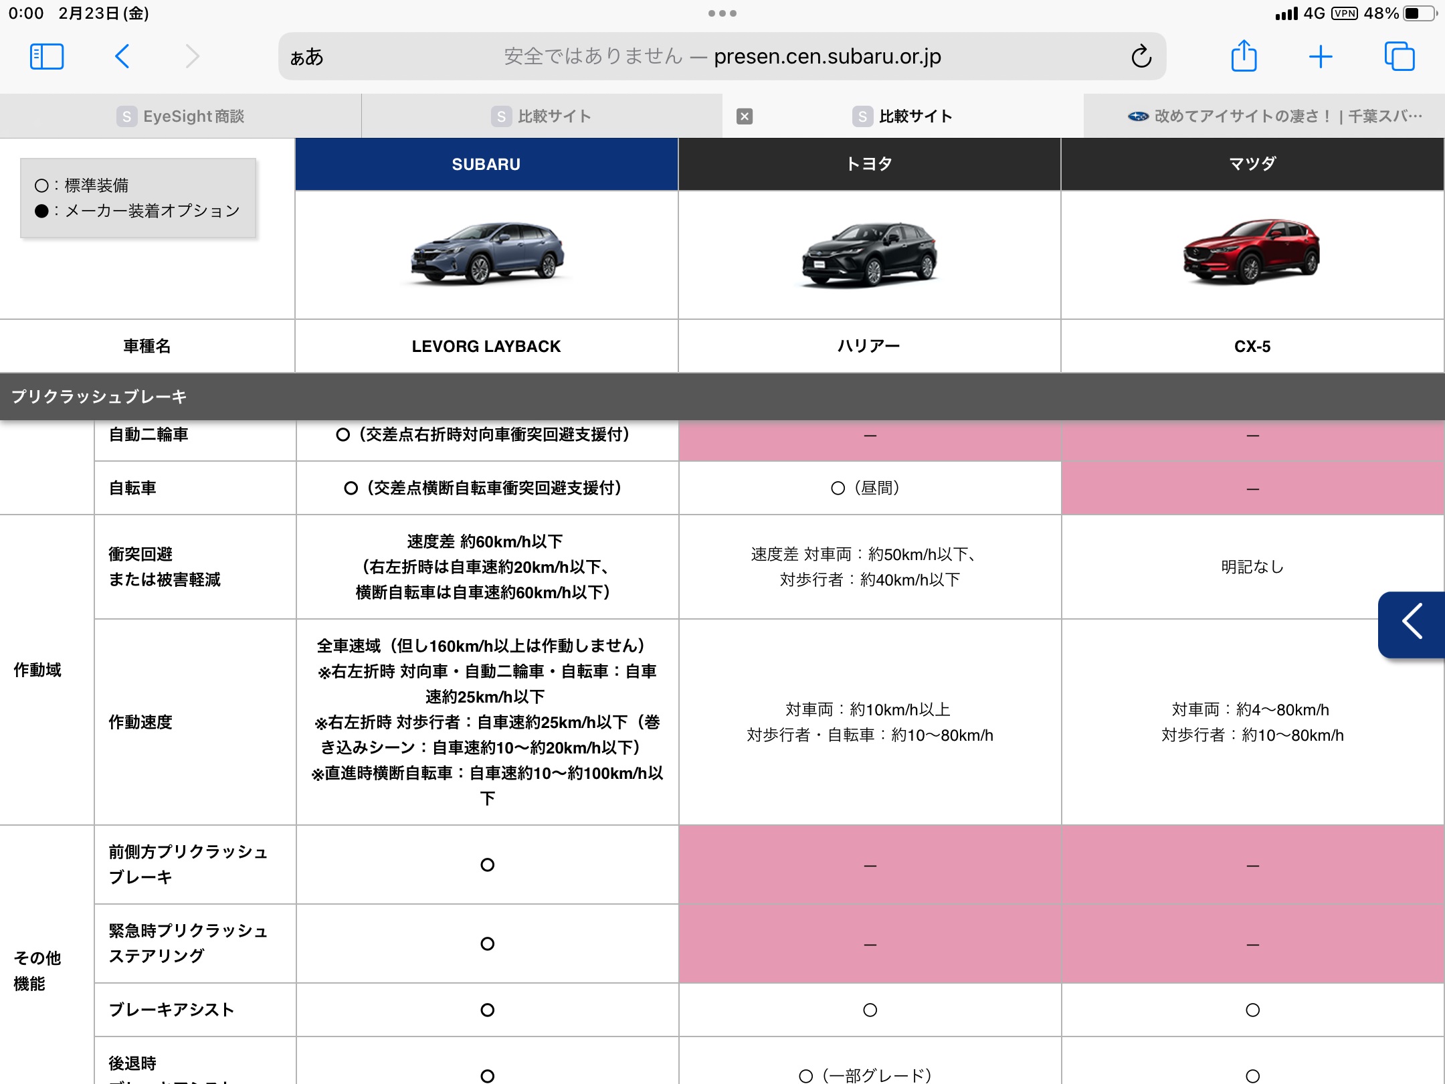Click the 対車両:約4〜80km/h Mazda cell
Image resolution: width=1445 pixels, height=1084 pixels.
coord(1252,722)
